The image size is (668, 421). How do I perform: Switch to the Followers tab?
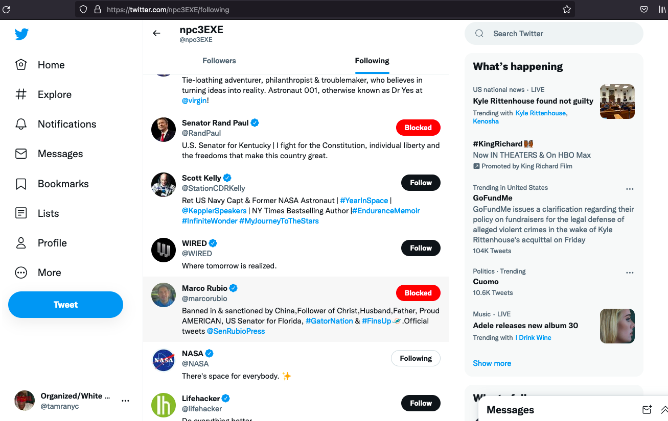pos(219,61)
